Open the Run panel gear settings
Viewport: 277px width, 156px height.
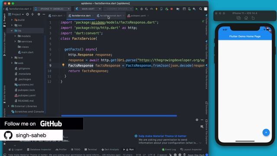pos(197,120)
